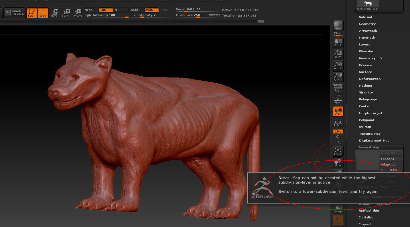
Task: Open the Morph Target section
Action: [x=371, y=113]
